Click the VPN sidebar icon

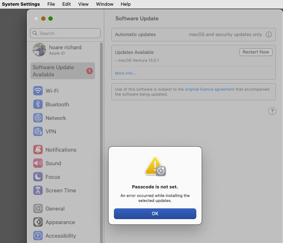click(38, 131)
